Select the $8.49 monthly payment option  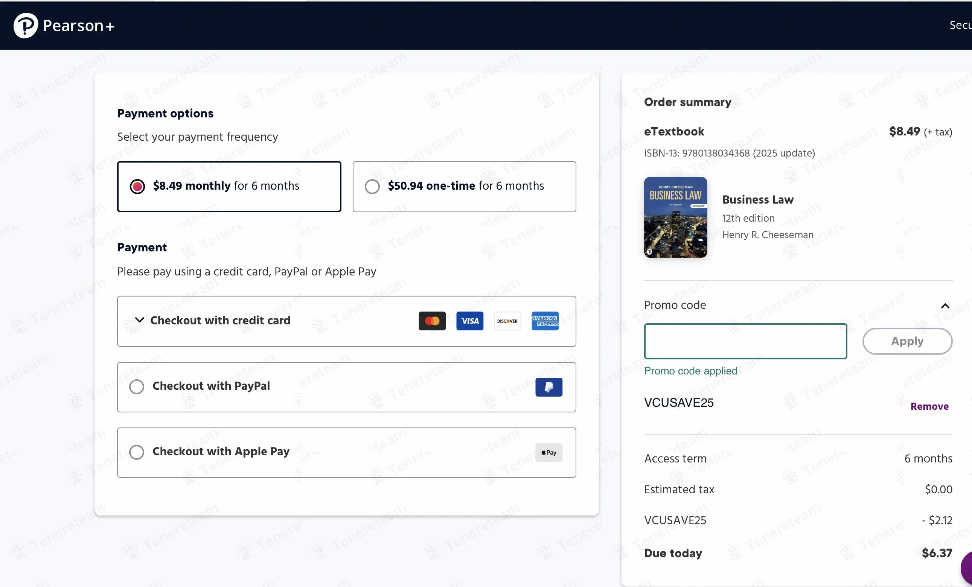click(137, 187)
